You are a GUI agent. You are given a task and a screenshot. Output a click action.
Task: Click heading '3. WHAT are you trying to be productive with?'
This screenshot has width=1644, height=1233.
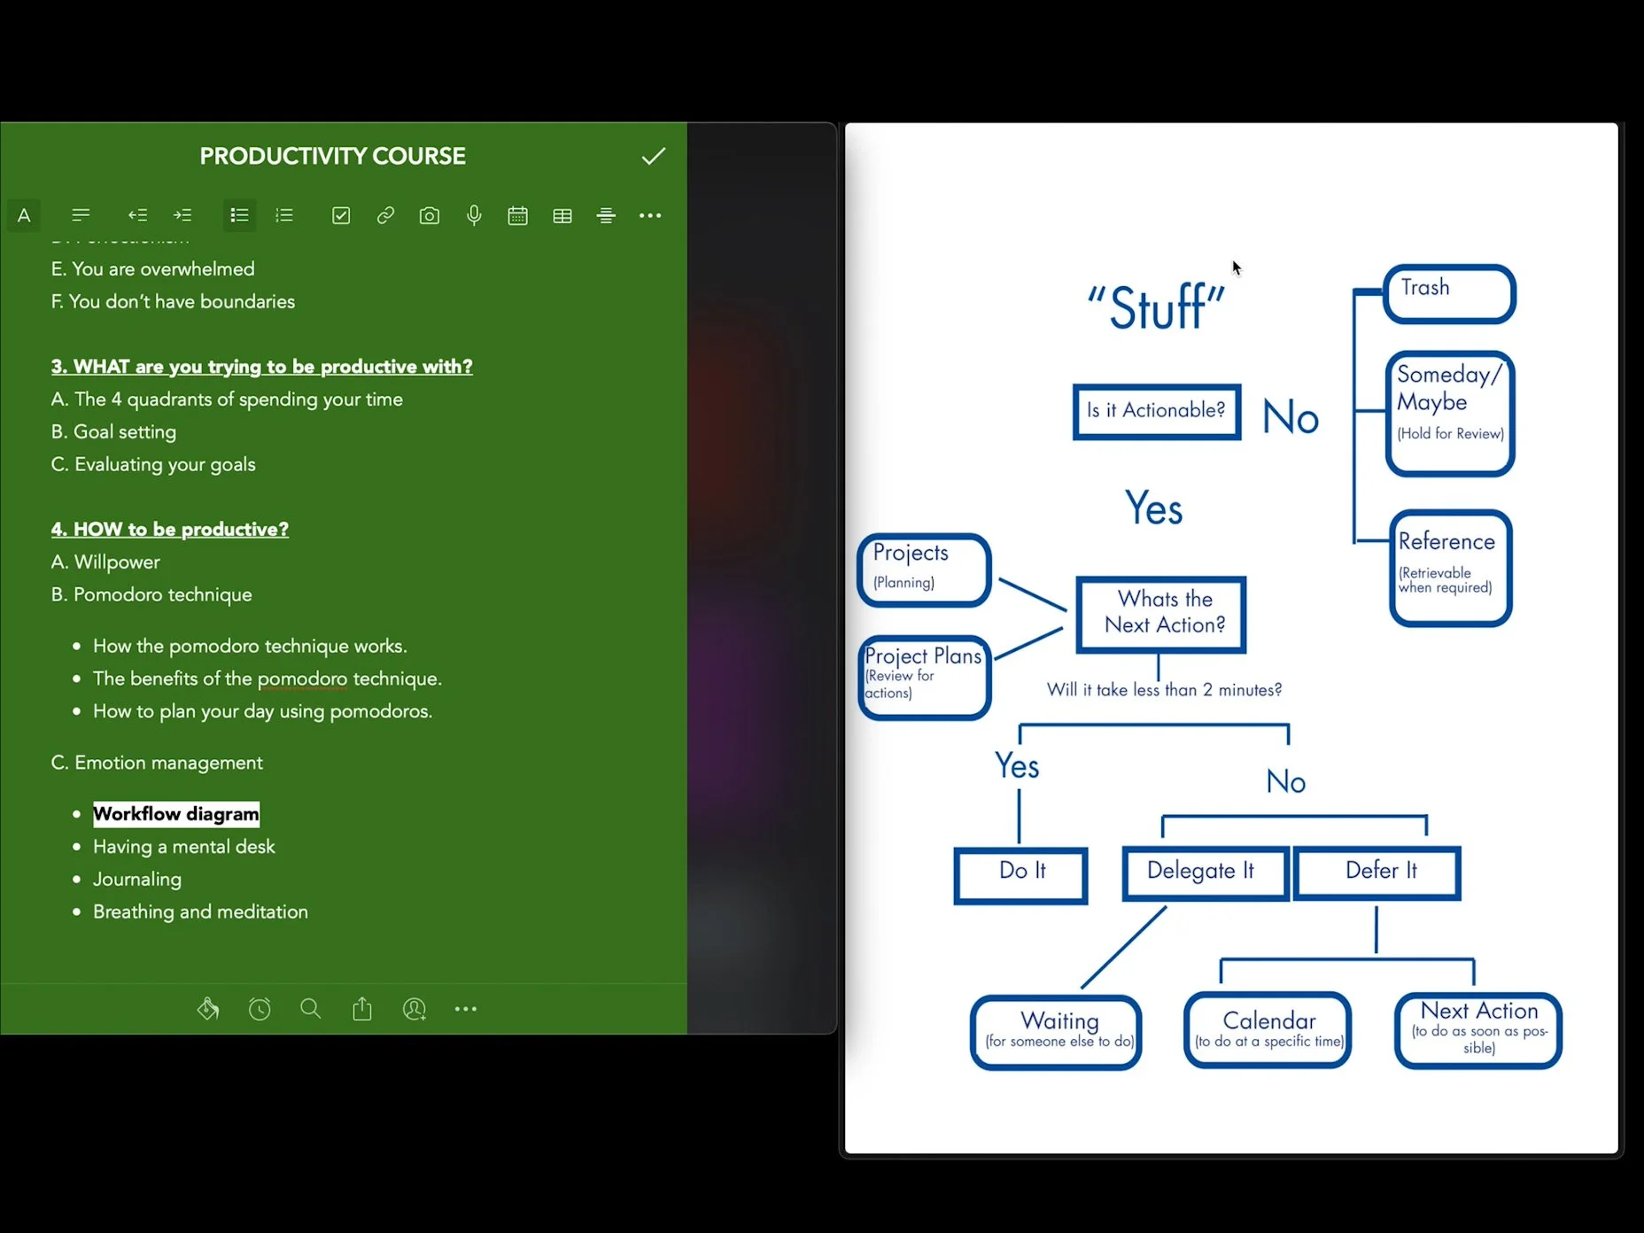click(261, 367)
